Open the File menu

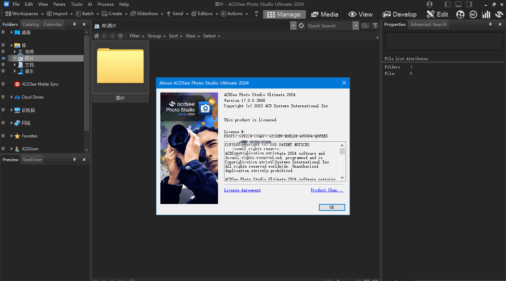[x=16, y=4]
